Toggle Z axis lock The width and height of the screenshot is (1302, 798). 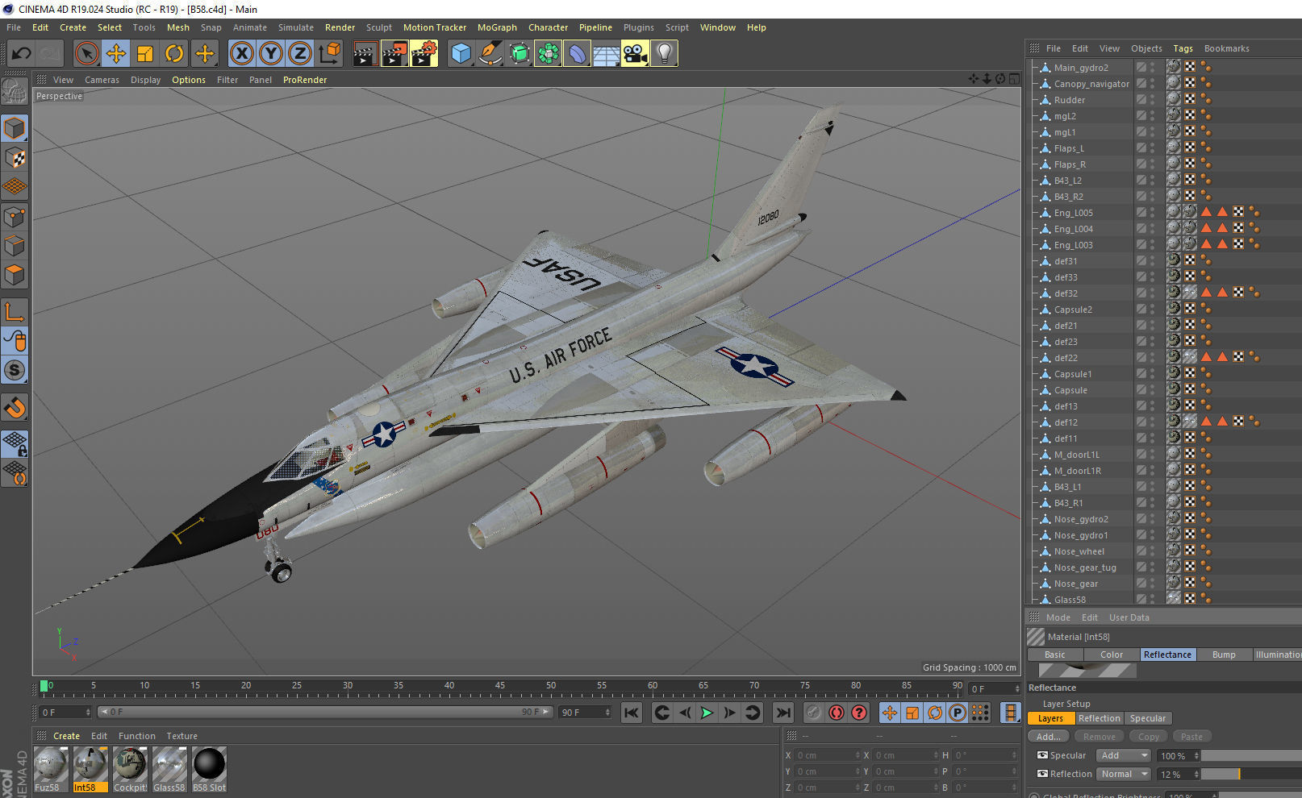pos(300,54)
